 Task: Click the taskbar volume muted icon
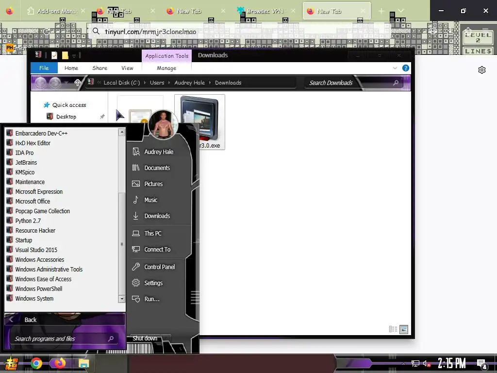pos(427,363)
